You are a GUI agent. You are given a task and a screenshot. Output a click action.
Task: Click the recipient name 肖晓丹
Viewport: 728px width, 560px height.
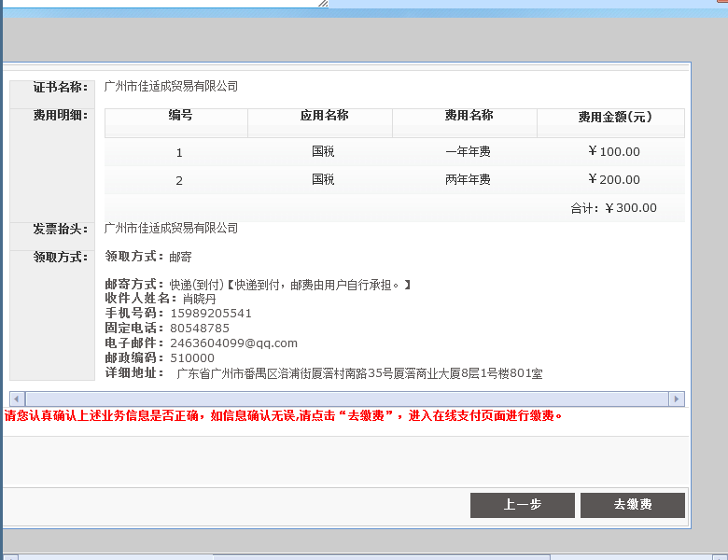click(199, 299)
